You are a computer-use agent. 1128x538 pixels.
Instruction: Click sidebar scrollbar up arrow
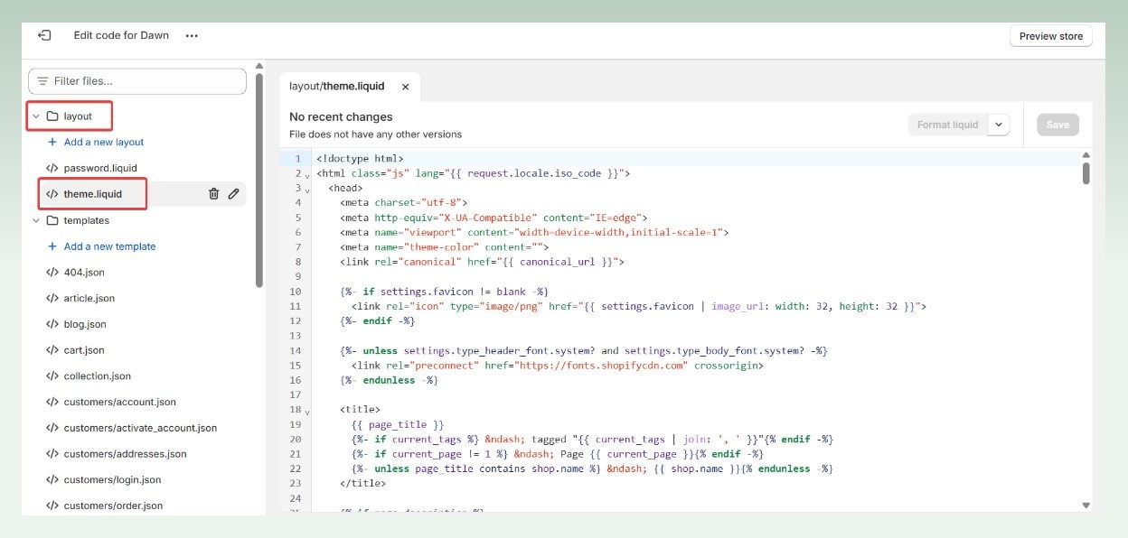tap(259, 65)
